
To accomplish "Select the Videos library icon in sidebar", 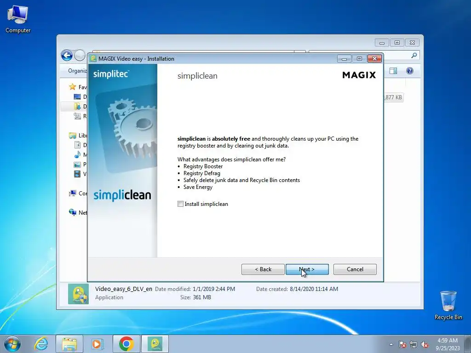I will (77, 174).
